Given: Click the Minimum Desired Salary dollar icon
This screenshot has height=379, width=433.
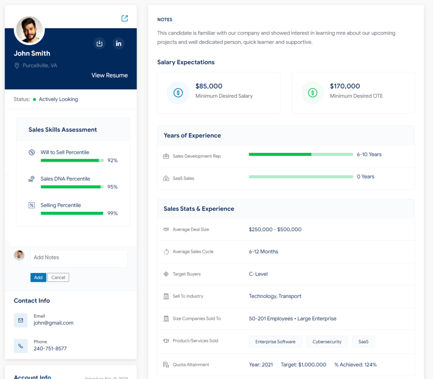Looking at the screenshot, I should click(178, 93).
